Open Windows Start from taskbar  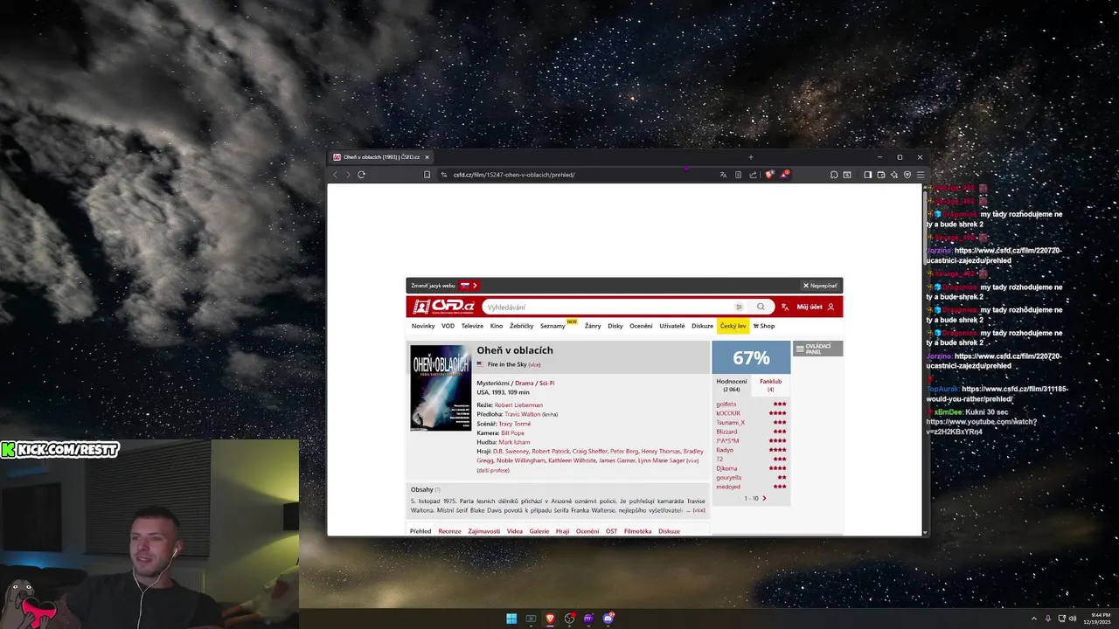(x=511, y=619)
